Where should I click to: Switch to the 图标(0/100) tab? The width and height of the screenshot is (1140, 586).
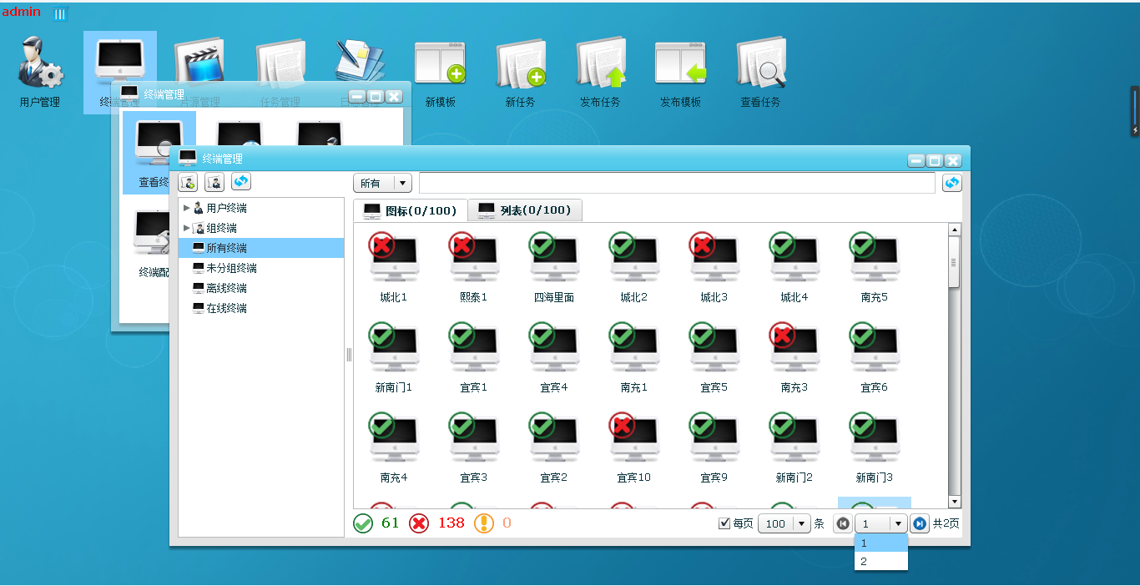pos(411,210)
